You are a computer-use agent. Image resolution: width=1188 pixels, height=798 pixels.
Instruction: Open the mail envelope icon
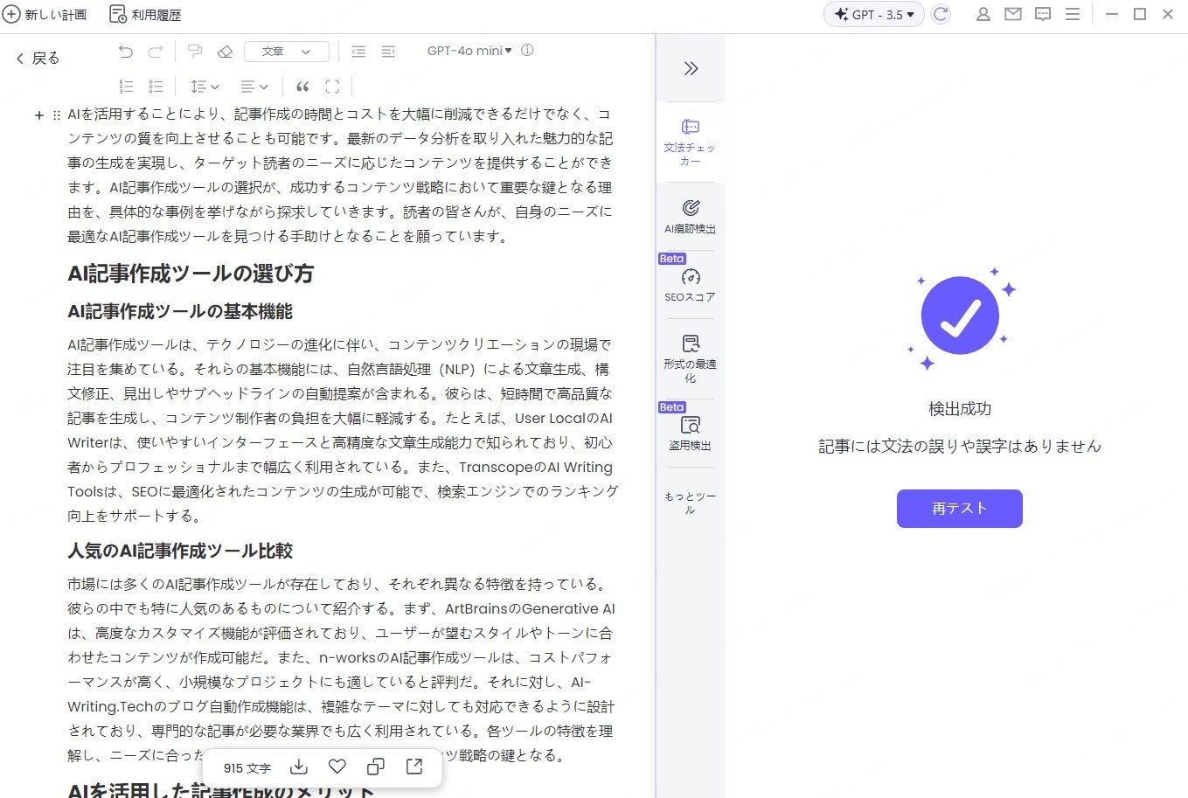(1013, 15)
